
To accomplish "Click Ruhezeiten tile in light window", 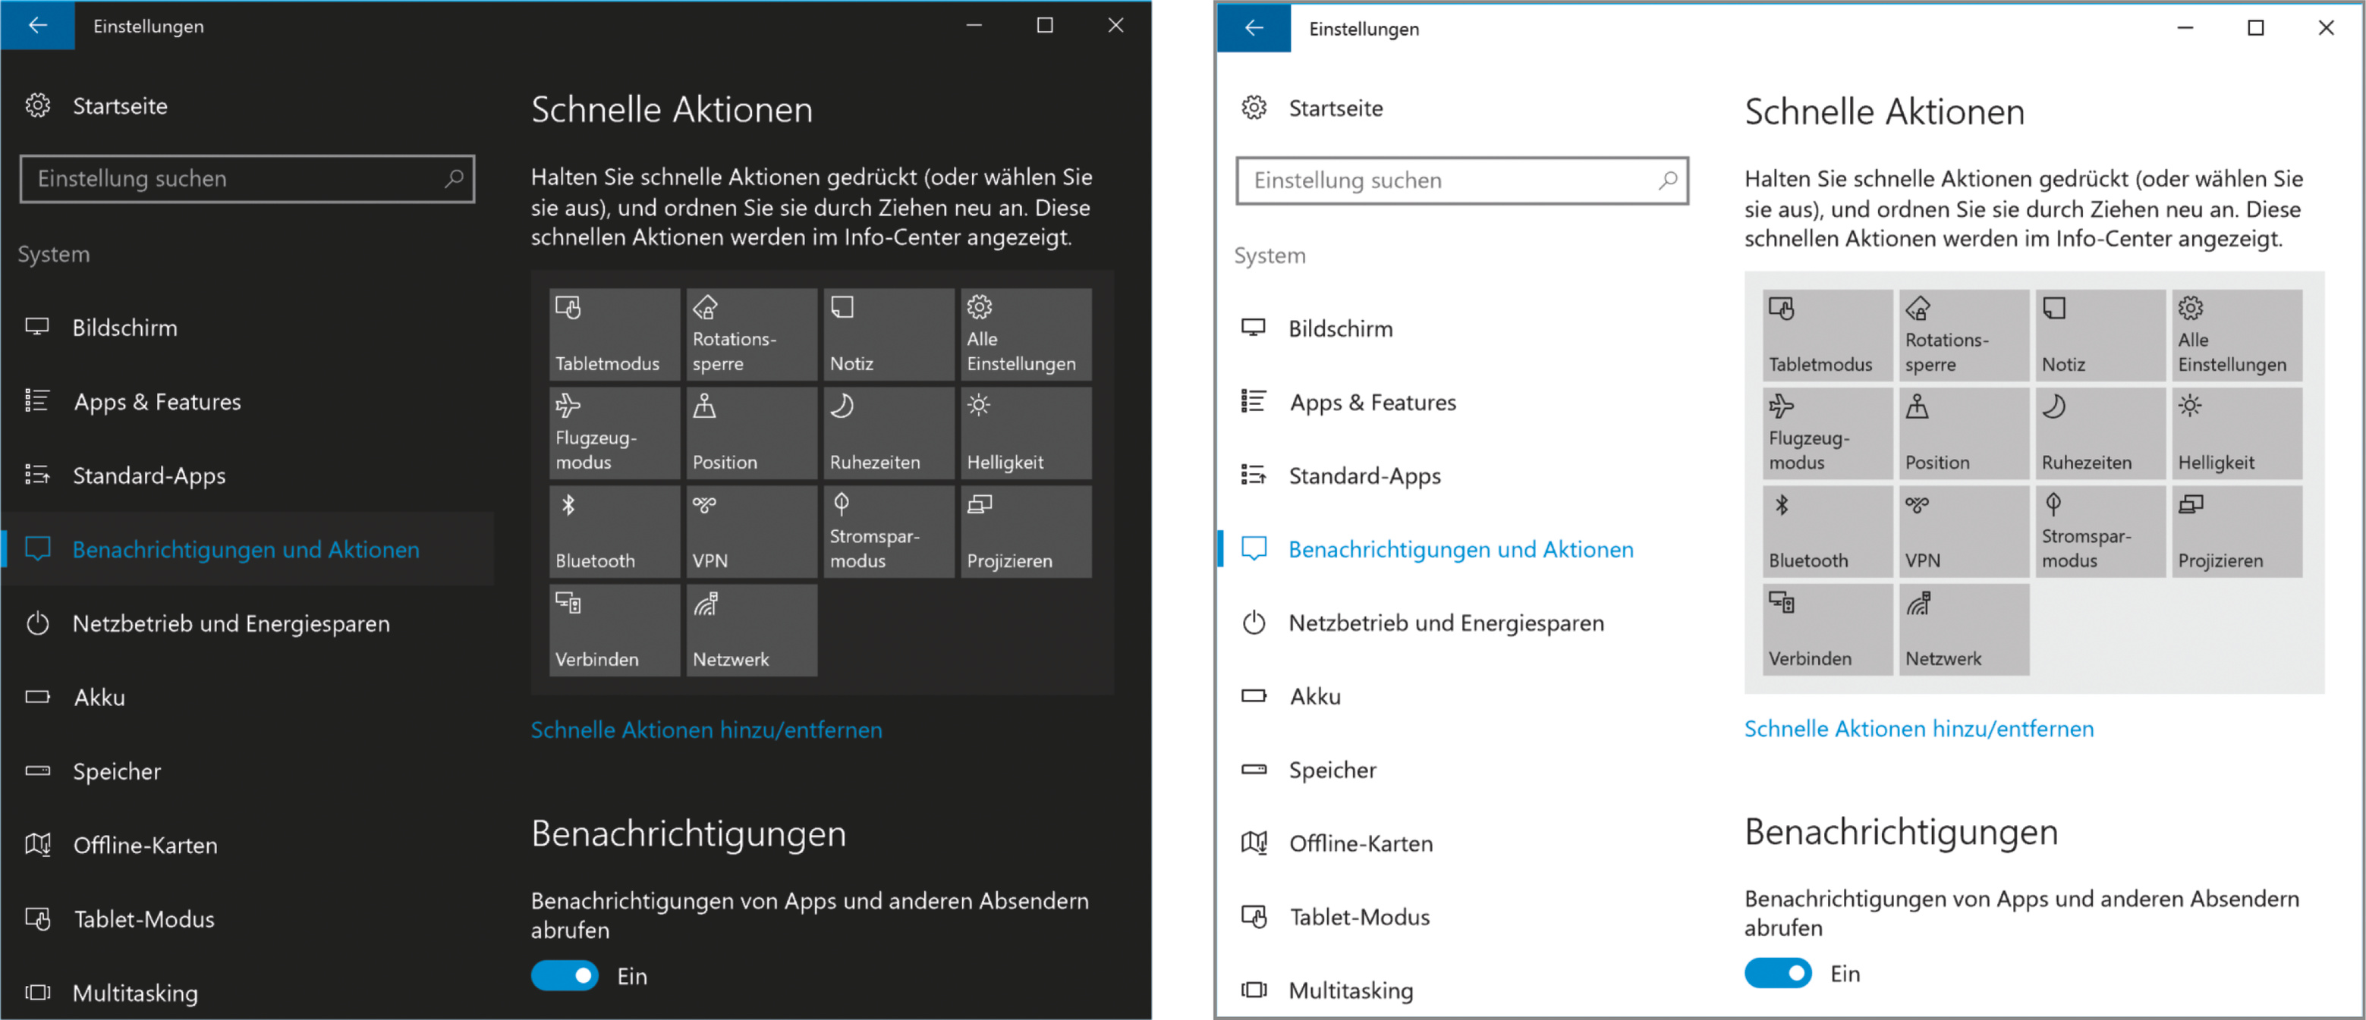I will [2100, 432].
